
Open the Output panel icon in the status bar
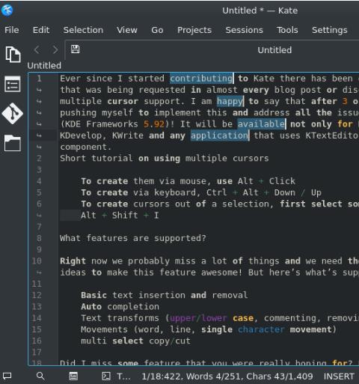(x=73, y=376)
